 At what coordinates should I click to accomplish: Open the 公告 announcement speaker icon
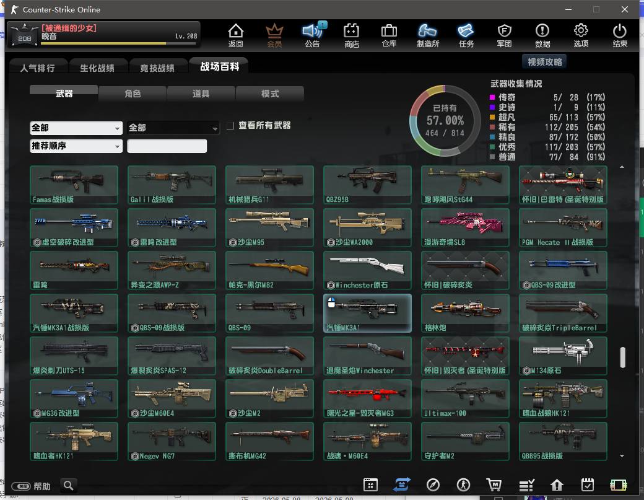point(313,35)
